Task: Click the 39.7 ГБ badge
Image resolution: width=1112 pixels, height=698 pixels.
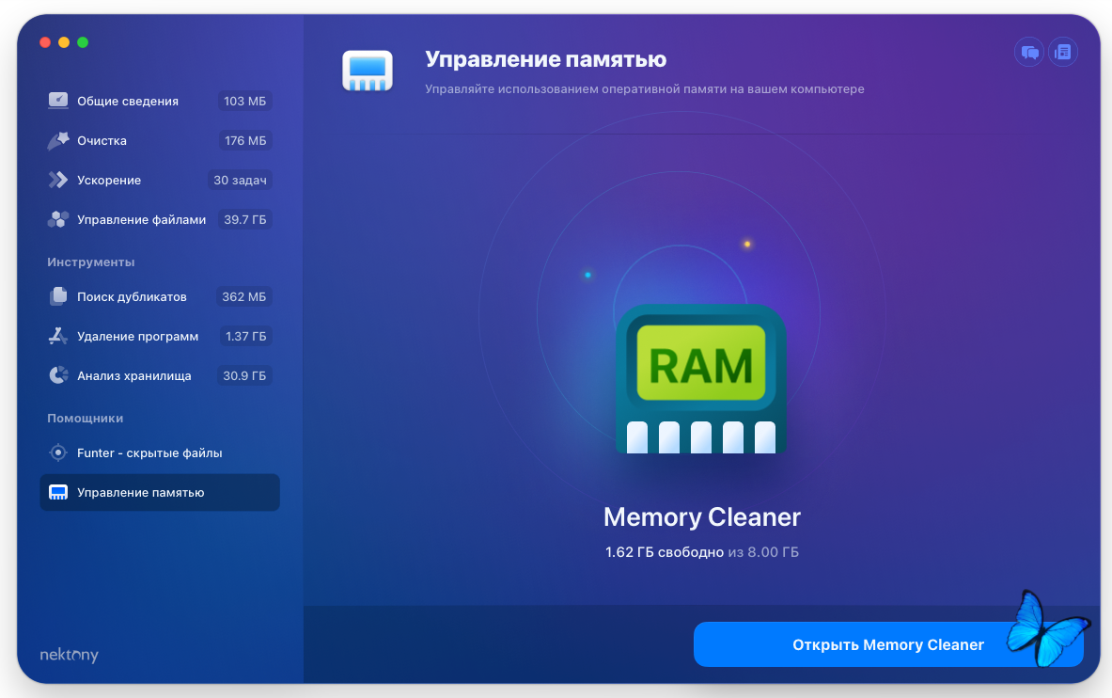Action: coord(244,219)
